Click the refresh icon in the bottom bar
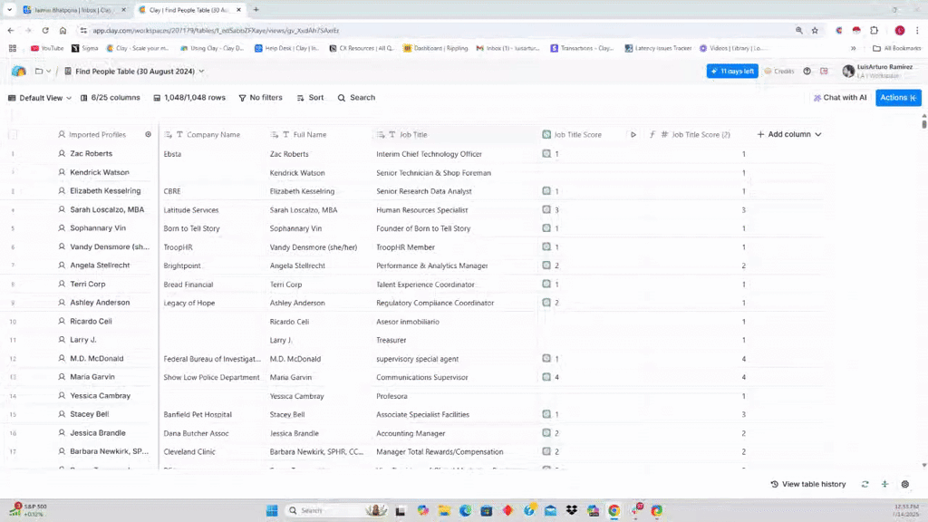 pos(865,484)
